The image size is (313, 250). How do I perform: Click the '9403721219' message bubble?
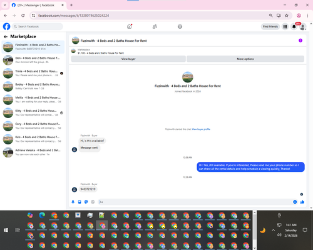[x=88, y=189]
